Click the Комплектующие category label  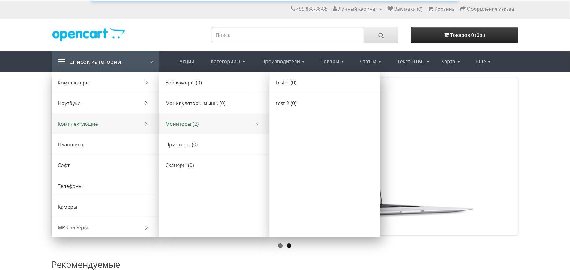point(78,124)
